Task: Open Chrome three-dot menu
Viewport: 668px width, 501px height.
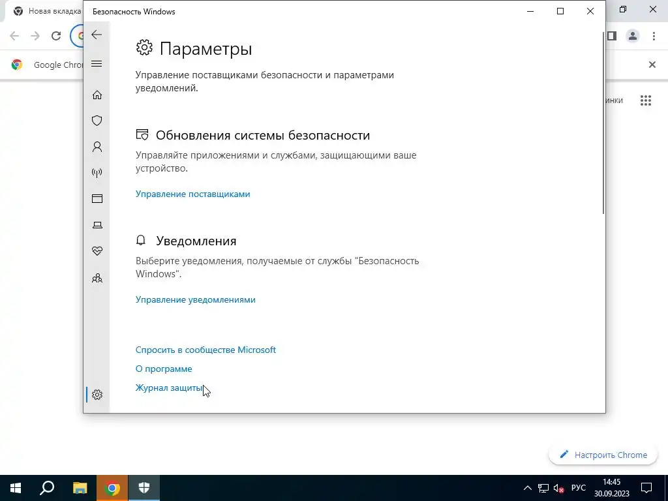Action: pos(654,36)
